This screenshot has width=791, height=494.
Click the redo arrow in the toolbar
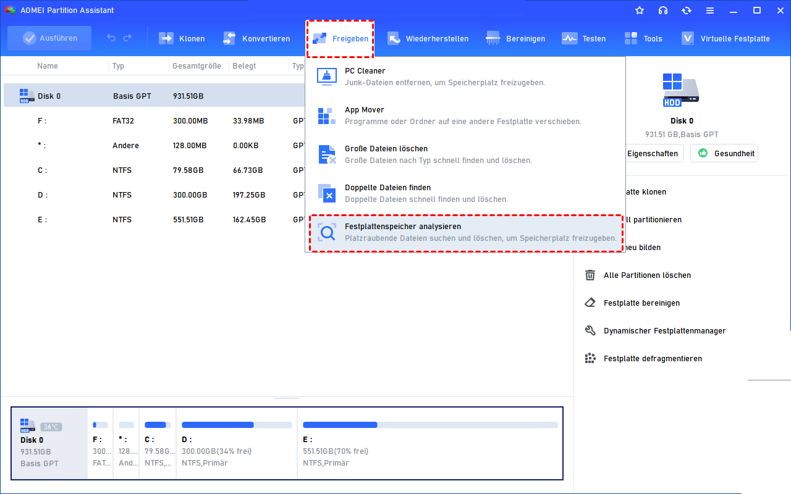(x=127, y=38)
